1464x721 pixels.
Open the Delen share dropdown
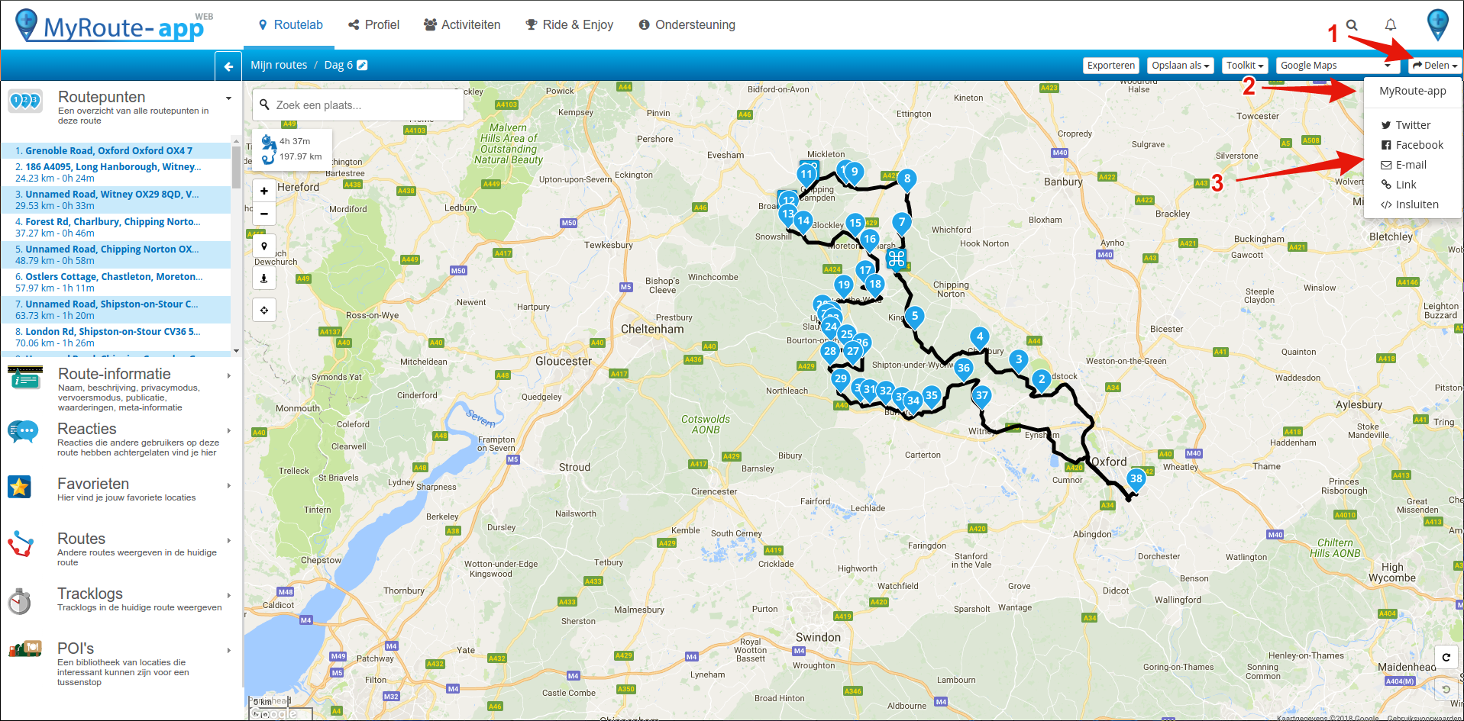1435,66
